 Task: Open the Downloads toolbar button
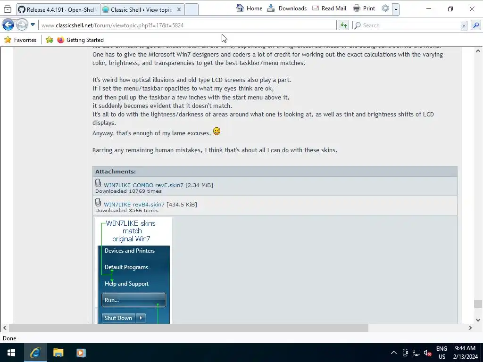[x=286, y=8]
